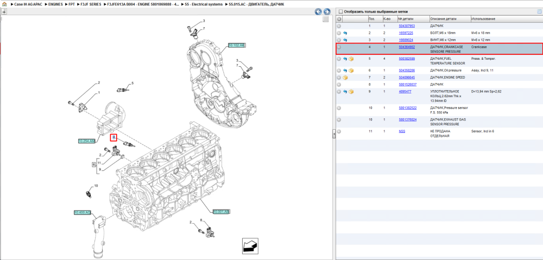Viewport: 543px width, 260px height.
Task: Select callout number 5 in the diagram
Action: tap(132, 83)
